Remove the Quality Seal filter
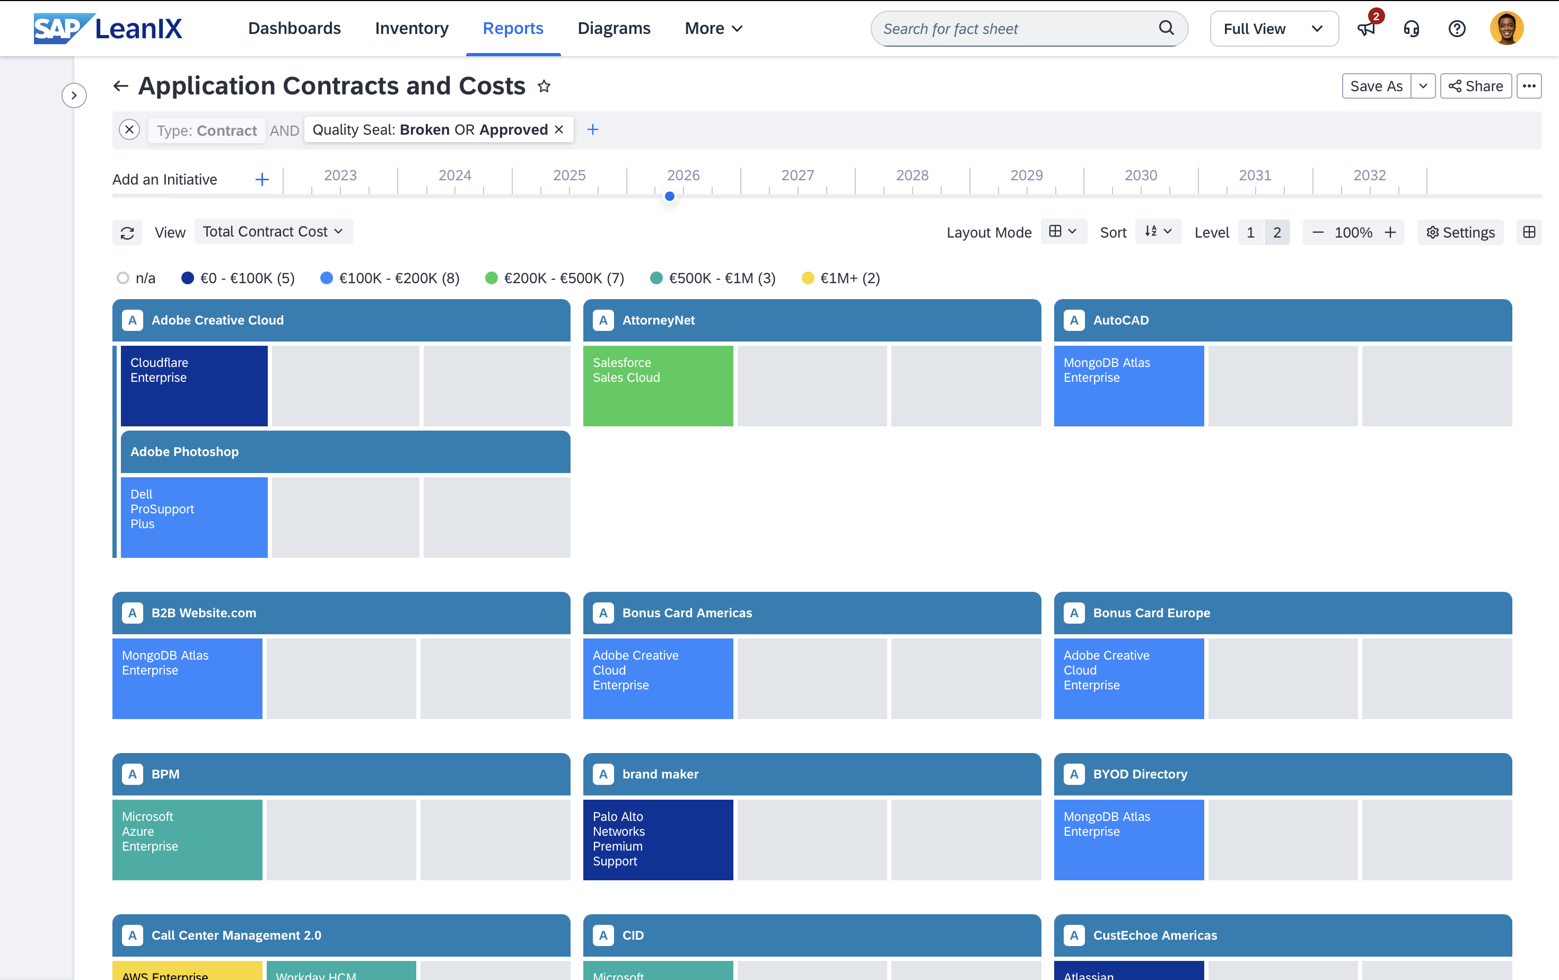This screenshot has width=1559, height=980. [x=559, y=129]
